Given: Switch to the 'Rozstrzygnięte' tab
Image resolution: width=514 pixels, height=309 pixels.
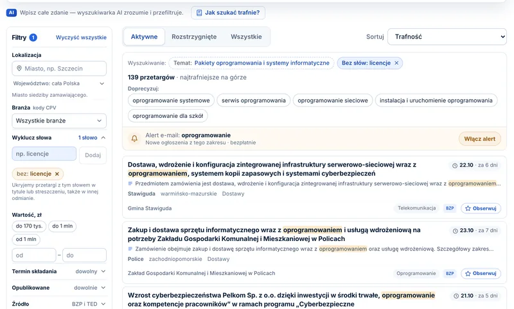Looking at the screenshot, I should (194, 37).
